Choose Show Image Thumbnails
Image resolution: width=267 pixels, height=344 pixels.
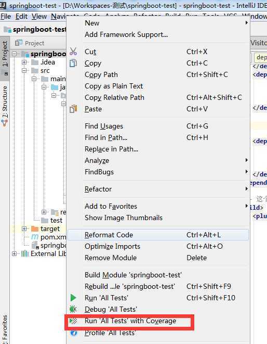(158, 218)
